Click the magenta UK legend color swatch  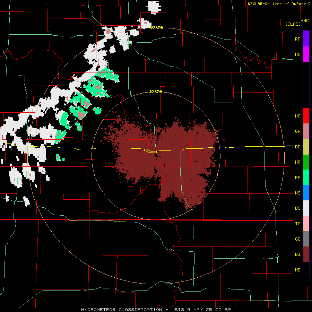coord(306,54)
